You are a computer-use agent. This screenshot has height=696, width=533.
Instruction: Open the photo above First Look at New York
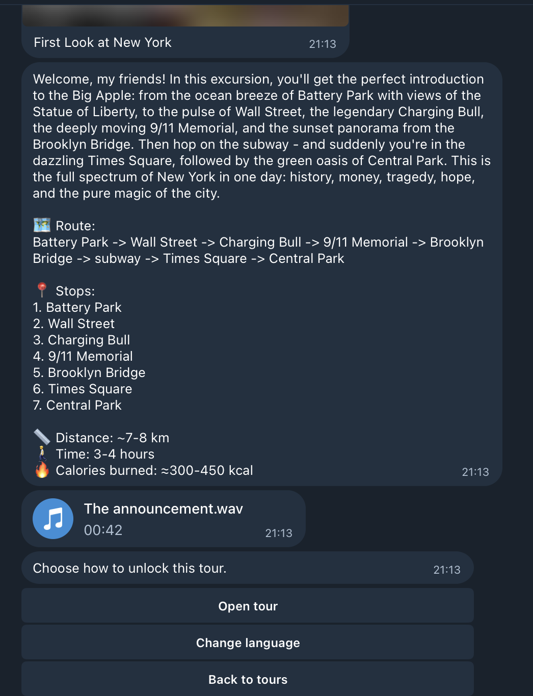tap(185, 15)
